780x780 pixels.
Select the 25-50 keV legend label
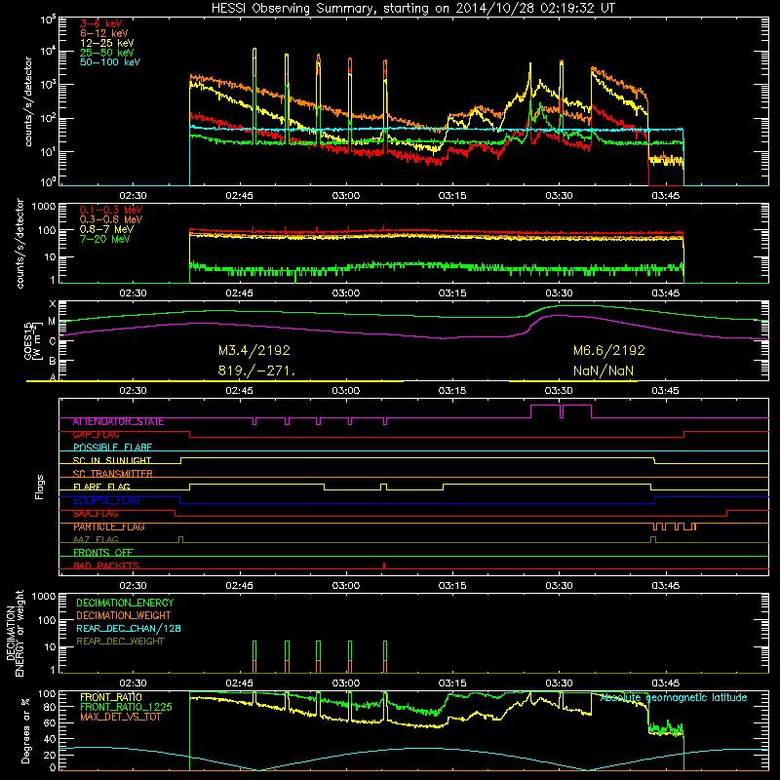107,53
